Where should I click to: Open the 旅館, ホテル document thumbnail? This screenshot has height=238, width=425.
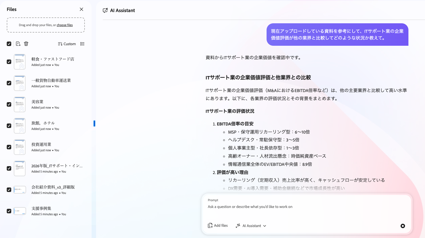[x=20, y=126]
